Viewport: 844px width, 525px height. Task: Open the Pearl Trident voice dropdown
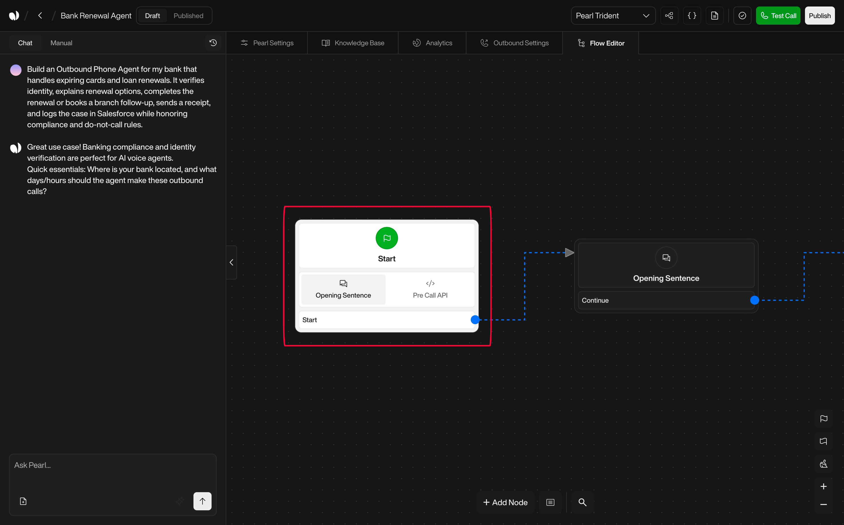point(613,15)
